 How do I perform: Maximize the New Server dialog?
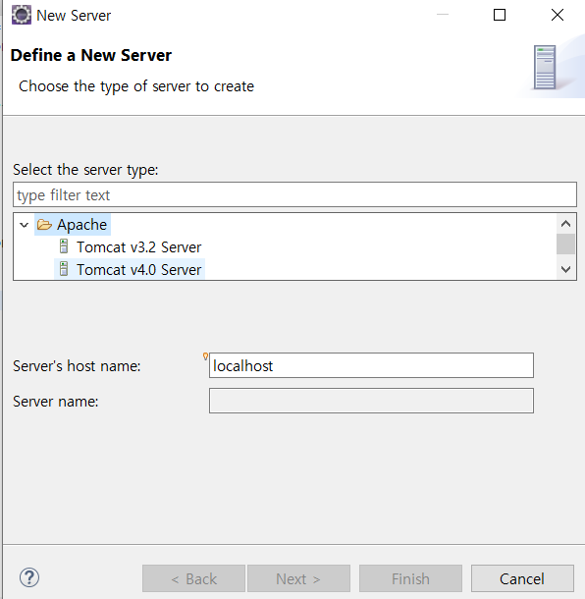coord(500,15)
